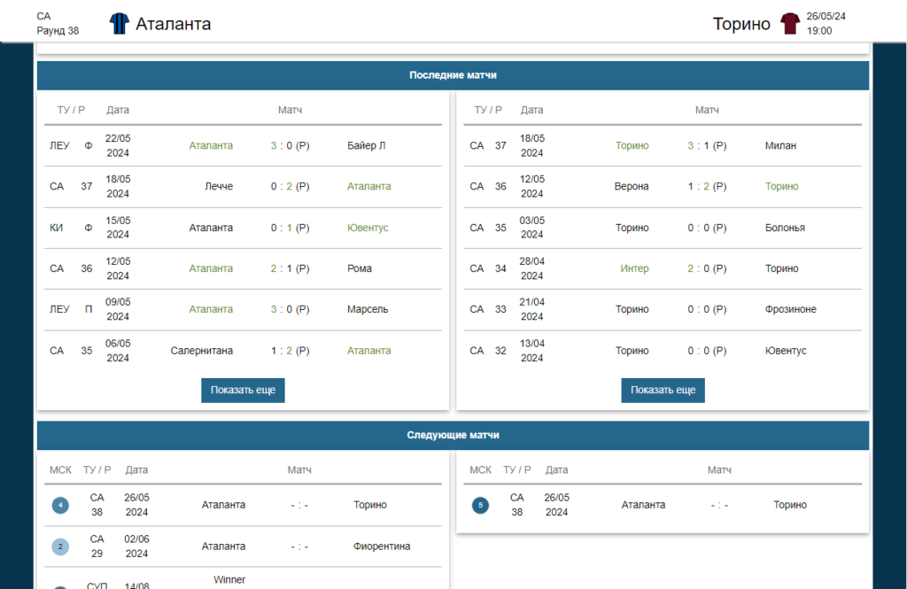
Task: Open Торино 0:0 Болонья score
Action: point(707,228)
